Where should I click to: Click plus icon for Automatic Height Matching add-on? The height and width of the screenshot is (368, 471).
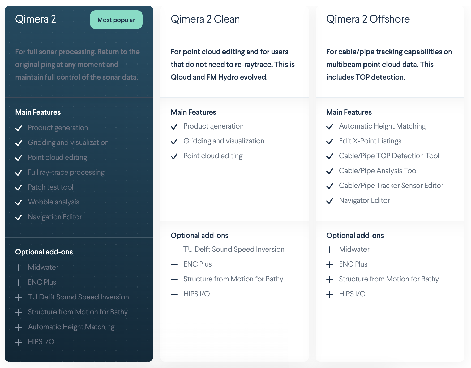click(19, 327)
